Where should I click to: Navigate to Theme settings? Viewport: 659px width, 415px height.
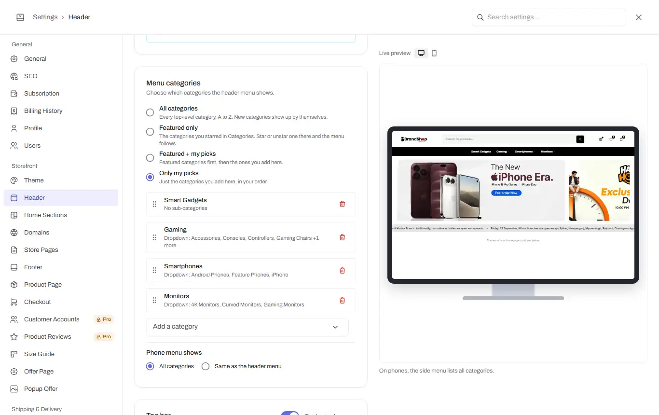point(61,180)
